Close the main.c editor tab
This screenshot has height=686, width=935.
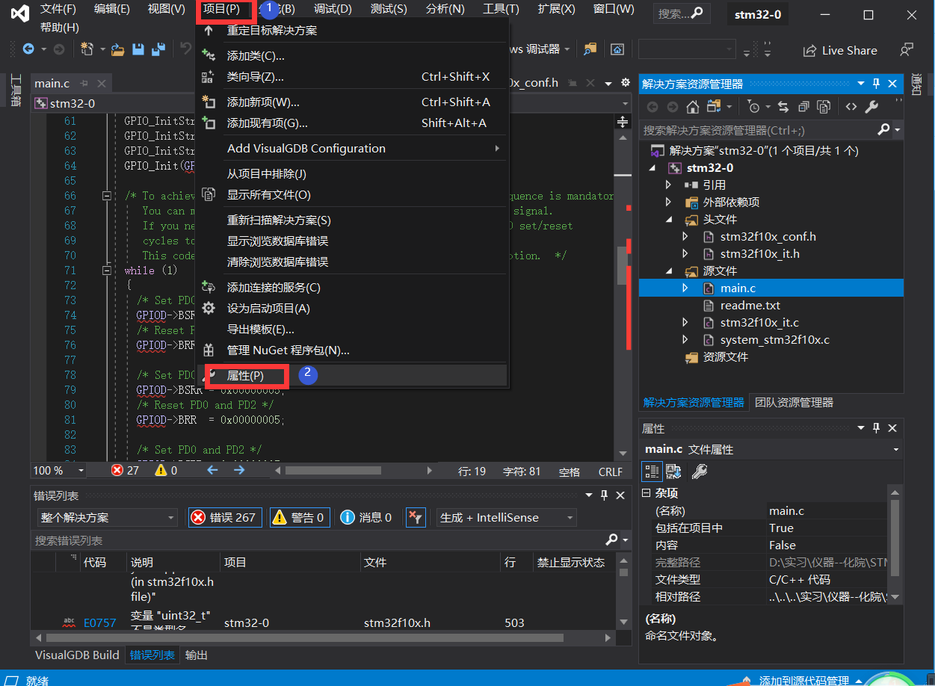click(102, 83)
